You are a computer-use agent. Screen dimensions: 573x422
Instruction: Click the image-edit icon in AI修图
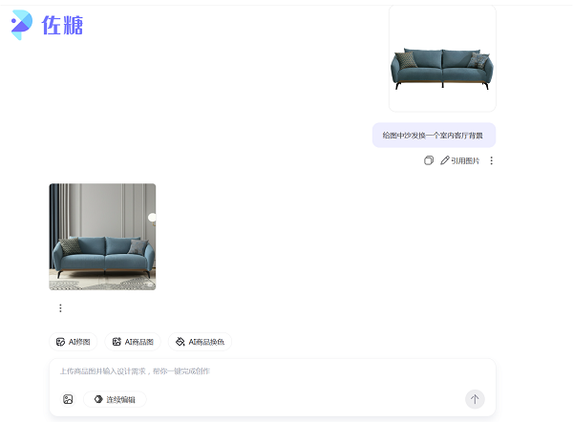(61, 342)
